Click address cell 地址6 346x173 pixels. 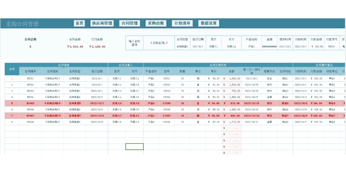pos(285,109)
